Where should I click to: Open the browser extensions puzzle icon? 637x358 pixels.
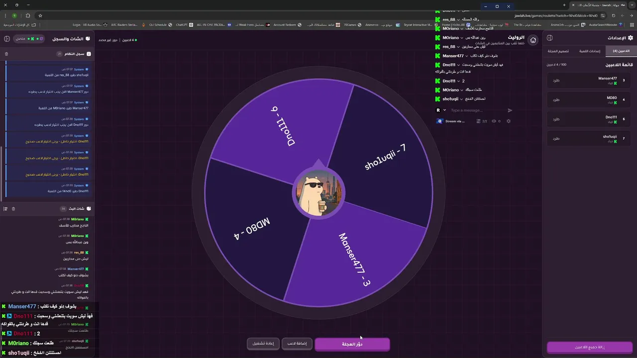pos(28,15)
